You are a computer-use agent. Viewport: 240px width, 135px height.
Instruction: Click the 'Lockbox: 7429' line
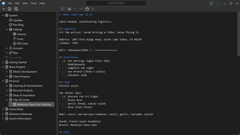coord(68,43)
